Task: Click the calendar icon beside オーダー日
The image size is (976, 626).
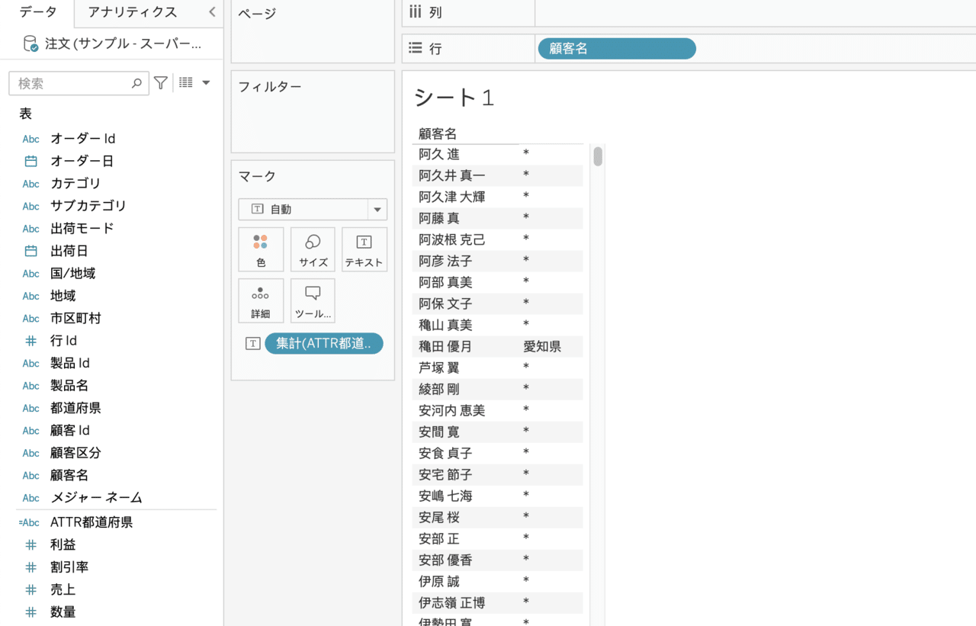Action: pos(31,161)
